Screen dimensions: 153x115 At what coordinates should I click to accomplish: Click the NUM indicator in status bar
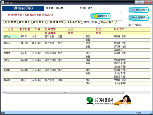pos(138,113)
